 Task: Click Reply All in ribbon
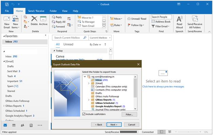59,22
